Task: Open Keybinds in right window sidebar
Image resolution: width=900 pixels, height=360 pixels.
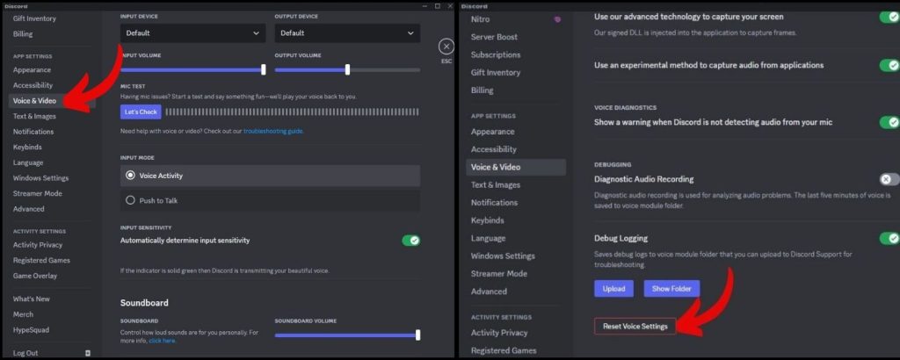Action: pyautogui.click(x=487, y=220)
